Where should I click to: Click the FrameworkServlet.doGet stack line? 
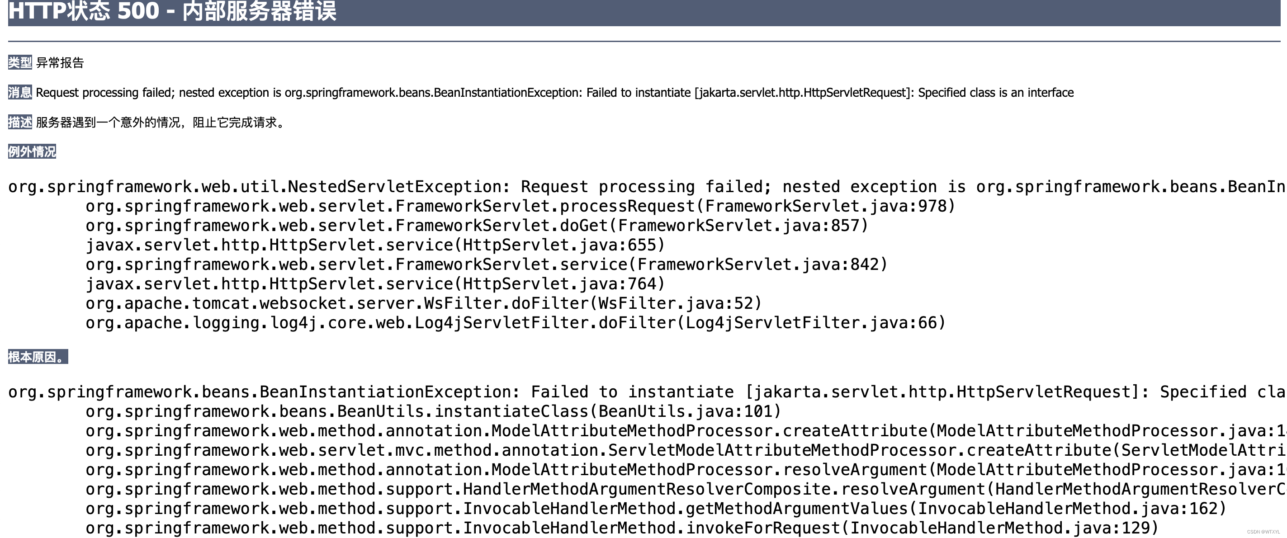(477, 226)
